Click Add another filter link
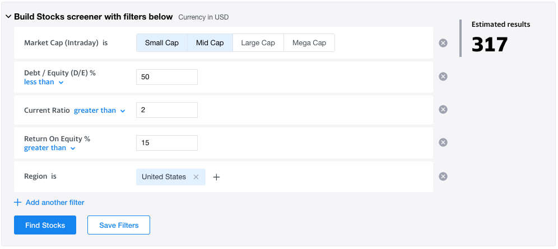 click(49, 203)
